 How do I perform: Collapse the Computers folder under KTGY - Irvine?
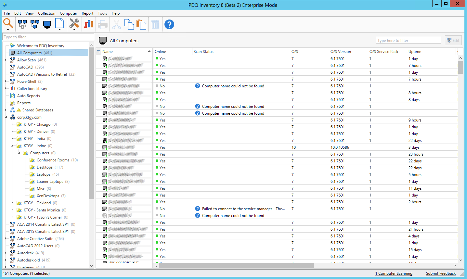coord(19,153)
